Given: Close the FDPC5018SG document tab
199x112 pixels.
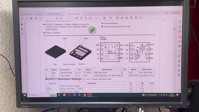Looking at the screenshot, I should (82, 14).
